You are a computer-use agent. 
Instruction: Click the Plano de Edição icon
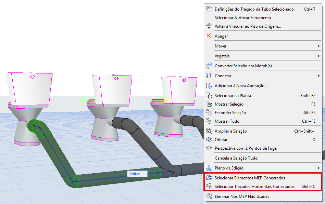click(x=209, y=168)
